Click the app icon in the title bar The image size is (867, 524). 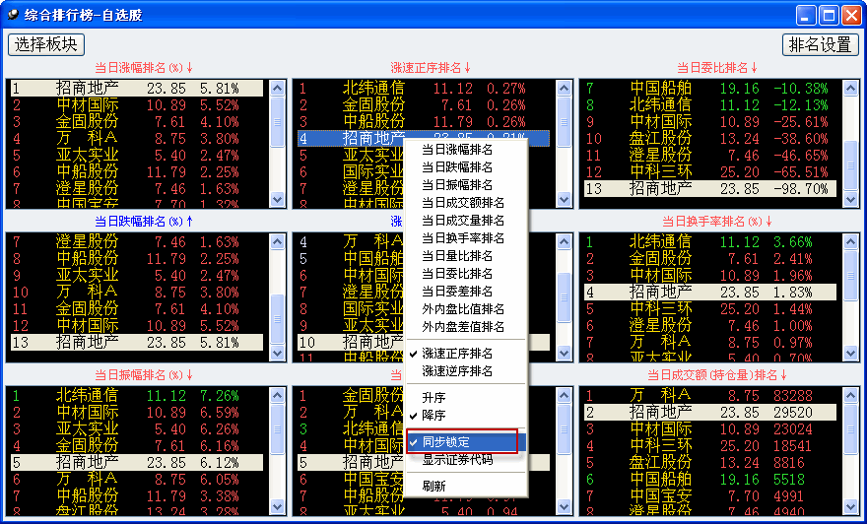(13, 14)
